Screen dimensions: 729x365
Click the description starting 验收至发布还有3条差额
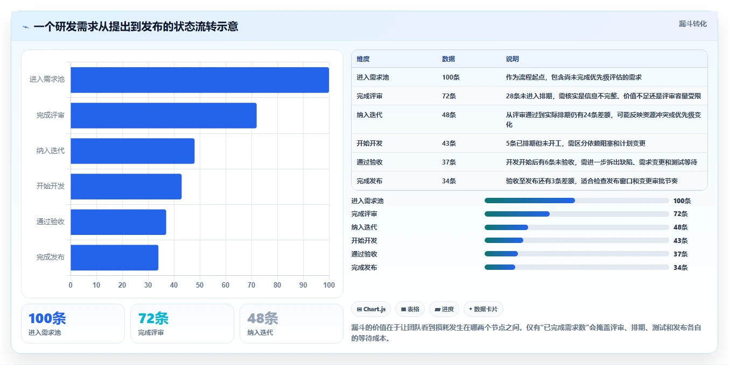(x=592, y=181)
